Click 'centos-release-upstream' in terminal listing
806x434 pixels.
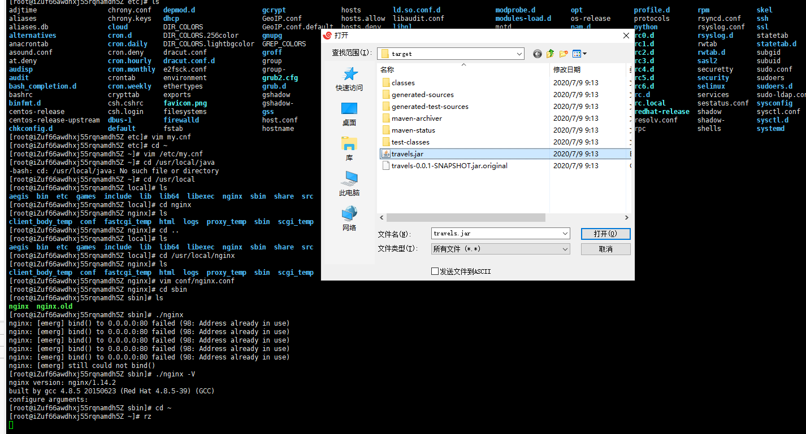pos(54,120)
